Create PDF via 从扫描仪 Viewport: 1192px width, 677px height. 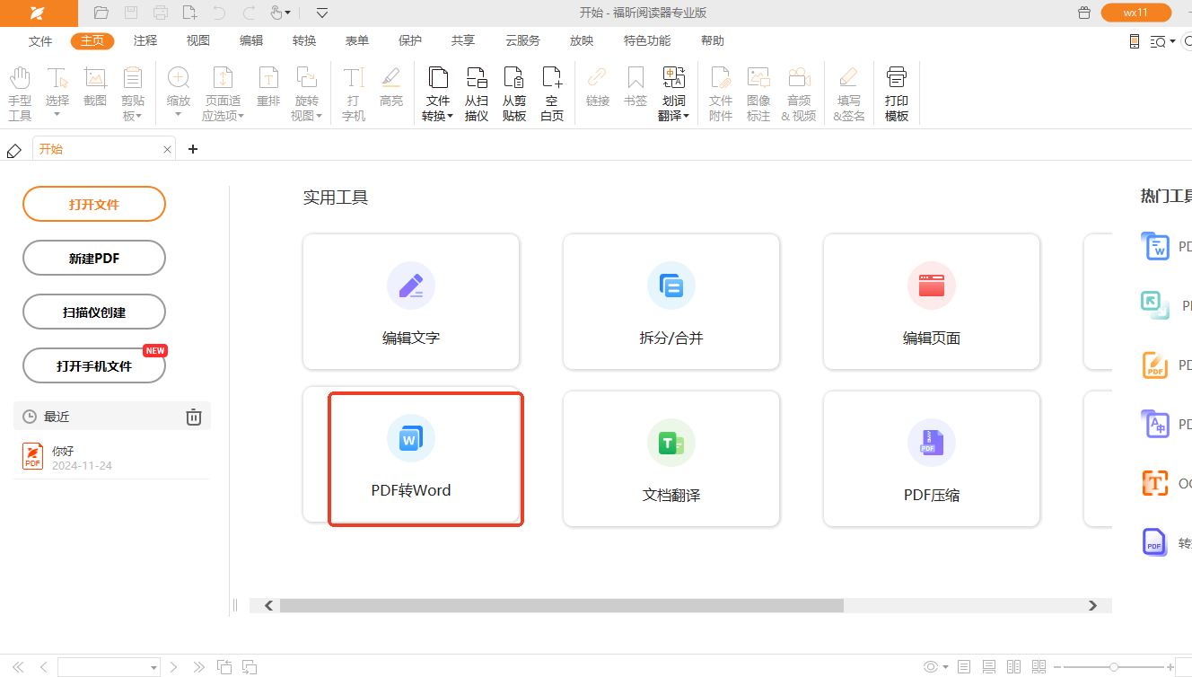tap(477, 93)
